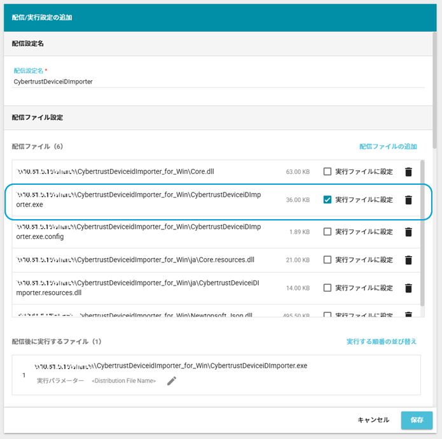Image resolution: width=442 pixels, height=439 pixels.
Task: Save settings with the 保存 button
Action: (x=417, y=421)
